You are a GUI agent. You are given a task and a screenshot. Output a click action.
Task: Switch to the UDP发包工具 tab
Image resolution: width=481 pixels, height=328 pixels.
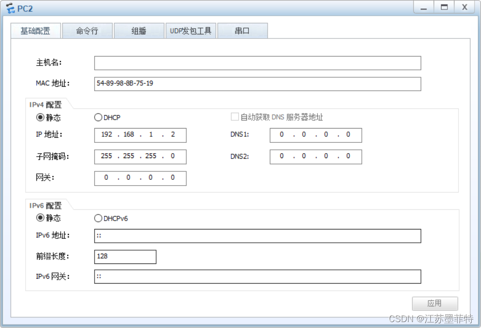(191, 31)
